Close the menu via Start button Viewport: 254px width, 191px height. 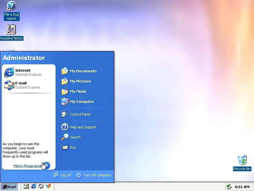point(9,187)
